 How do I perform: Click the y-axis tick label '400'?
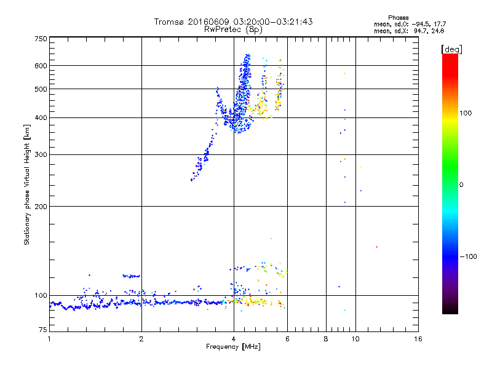(x=41, y=118)
